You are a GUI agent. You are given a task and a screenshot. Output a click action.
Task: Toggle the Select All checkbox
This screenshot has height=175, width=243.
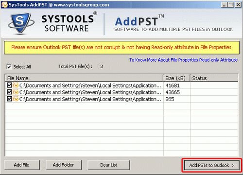tap(9, 67)
